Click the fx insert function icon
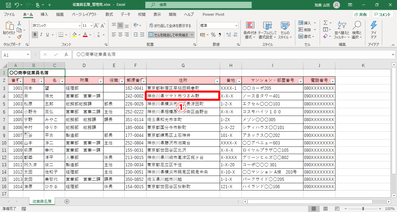The image size is (397, 212). [x=66, y=54]
